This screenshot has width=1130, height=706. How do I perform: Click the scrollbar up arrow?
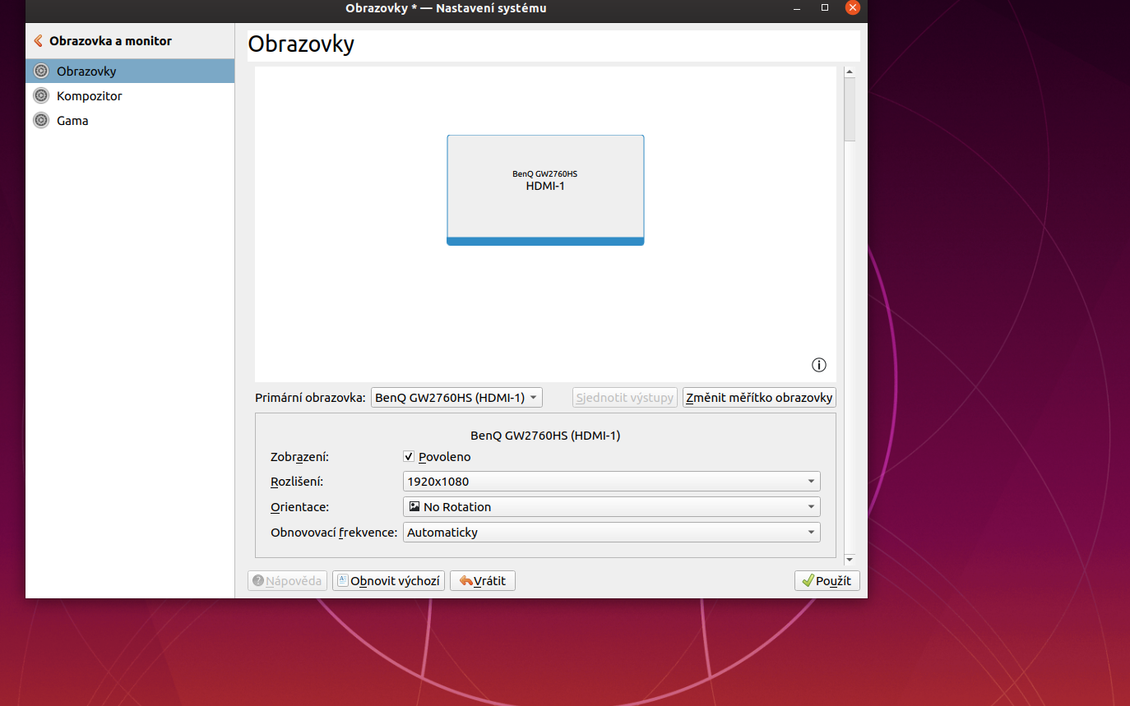(x=850, y=72)
